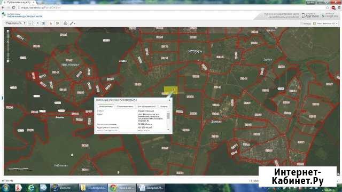Click the print map icon in toolbar
The width and height of the screenshot is (342, 192).
[65, 23]
